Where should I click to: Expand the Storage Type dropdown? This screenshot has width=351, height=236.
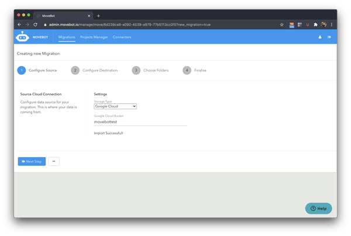point(115,106)
